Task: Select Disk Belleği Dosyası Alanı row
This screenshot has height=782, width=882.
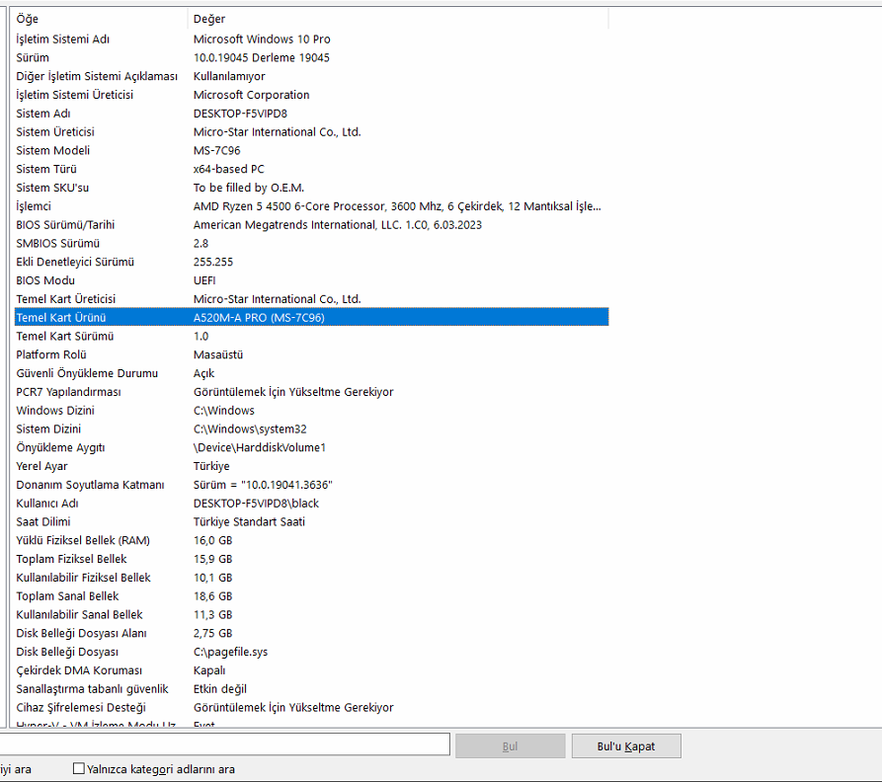Action: pos(312,633)
